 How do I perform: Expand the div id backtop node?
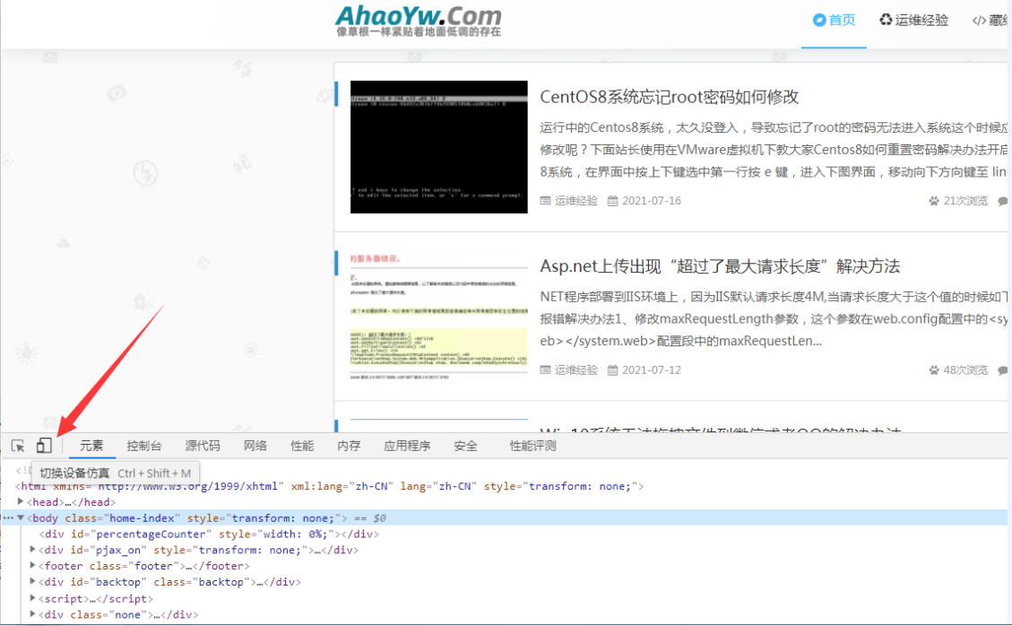[x=33, y=583]
